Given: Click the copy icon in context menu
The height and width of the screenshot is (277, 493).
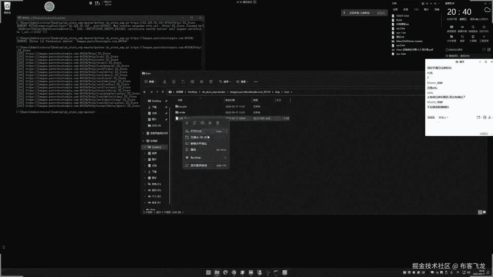Looking at the screenshot, I should (195, 123).
